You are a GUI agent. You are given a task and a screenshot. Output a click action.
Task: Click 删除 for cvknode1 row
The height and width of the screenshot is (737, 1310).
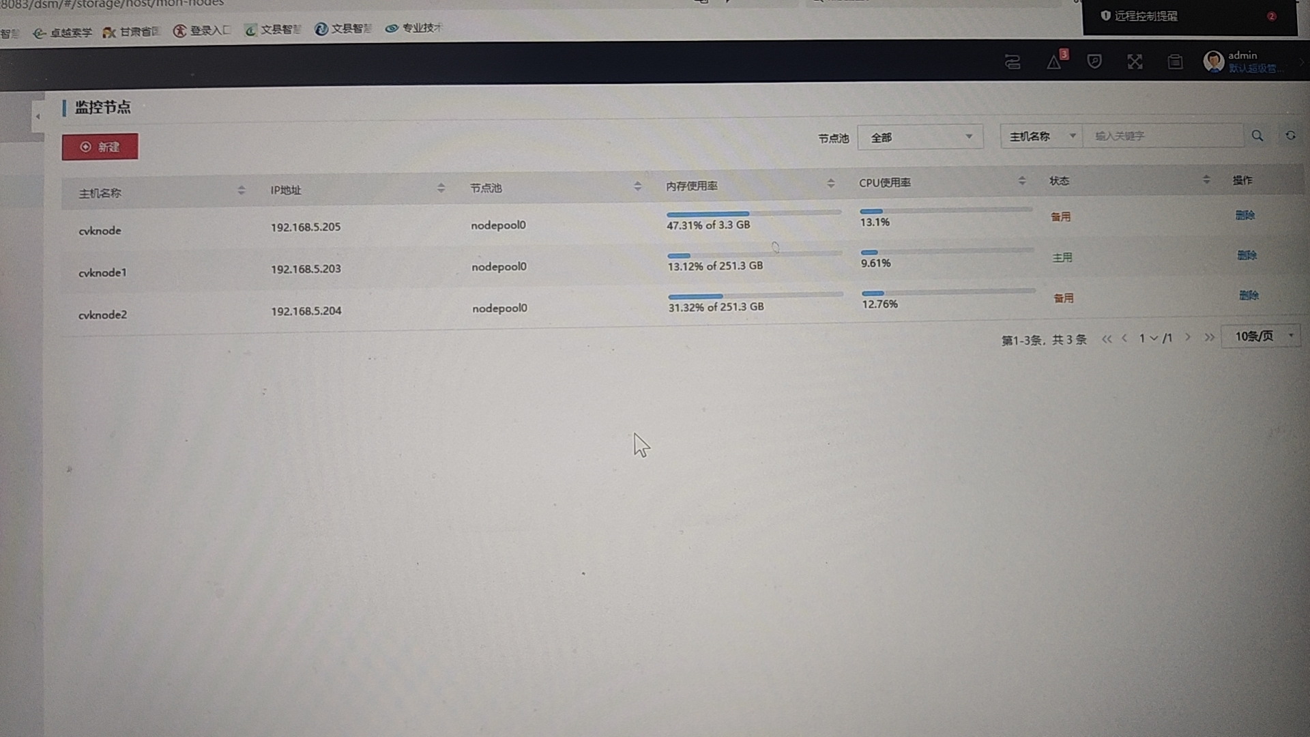click(1247, 255)
